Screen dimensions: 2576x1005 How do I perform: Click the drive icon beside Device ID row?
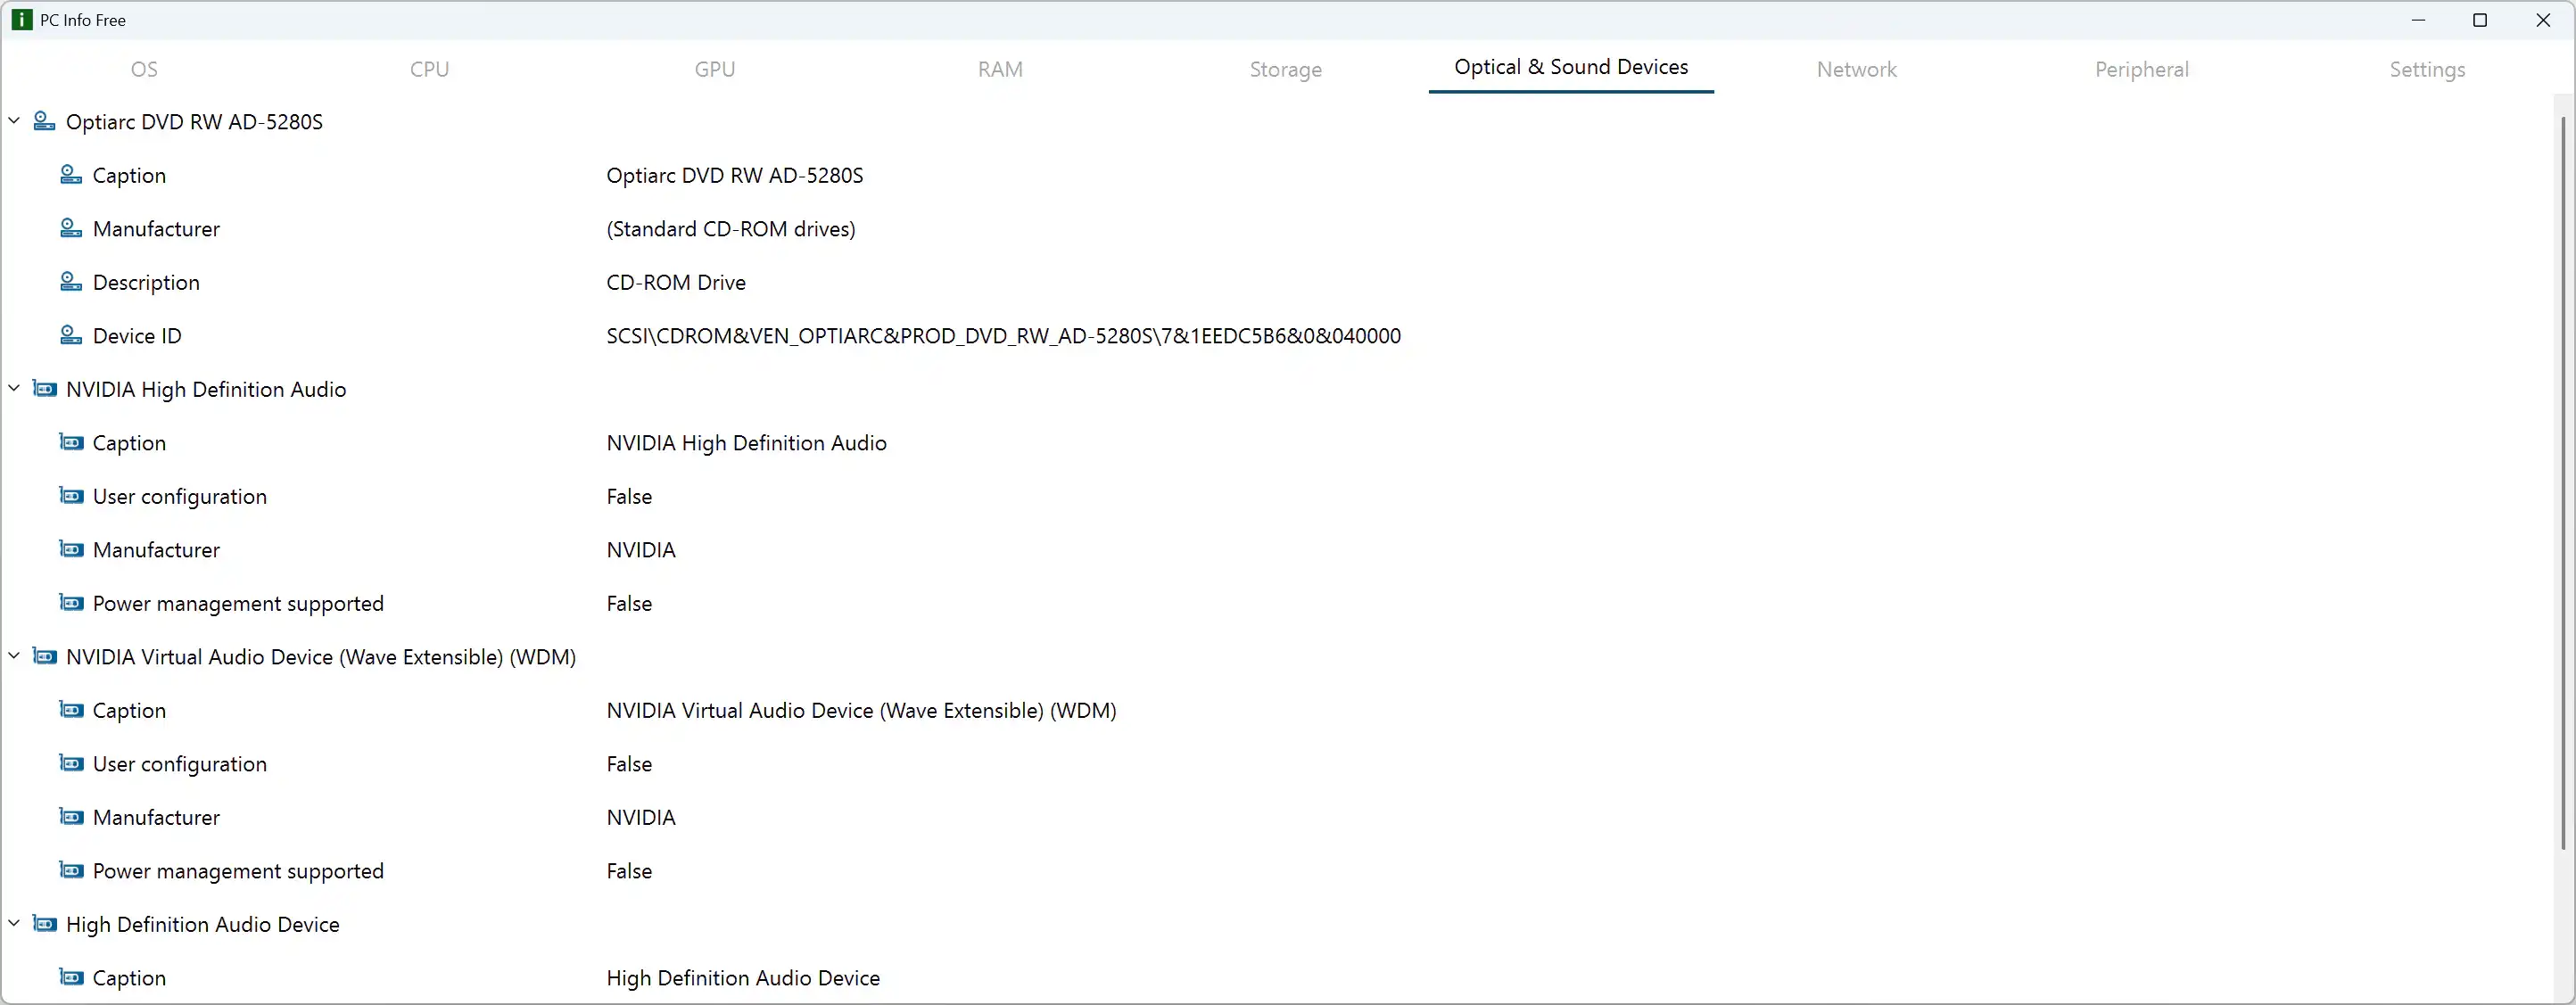70,336
